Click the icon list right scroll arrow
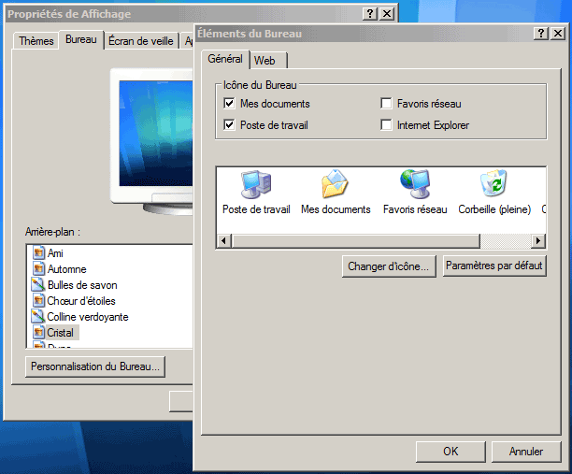This screenshot has height=474, width=572. tap(537, 241)
